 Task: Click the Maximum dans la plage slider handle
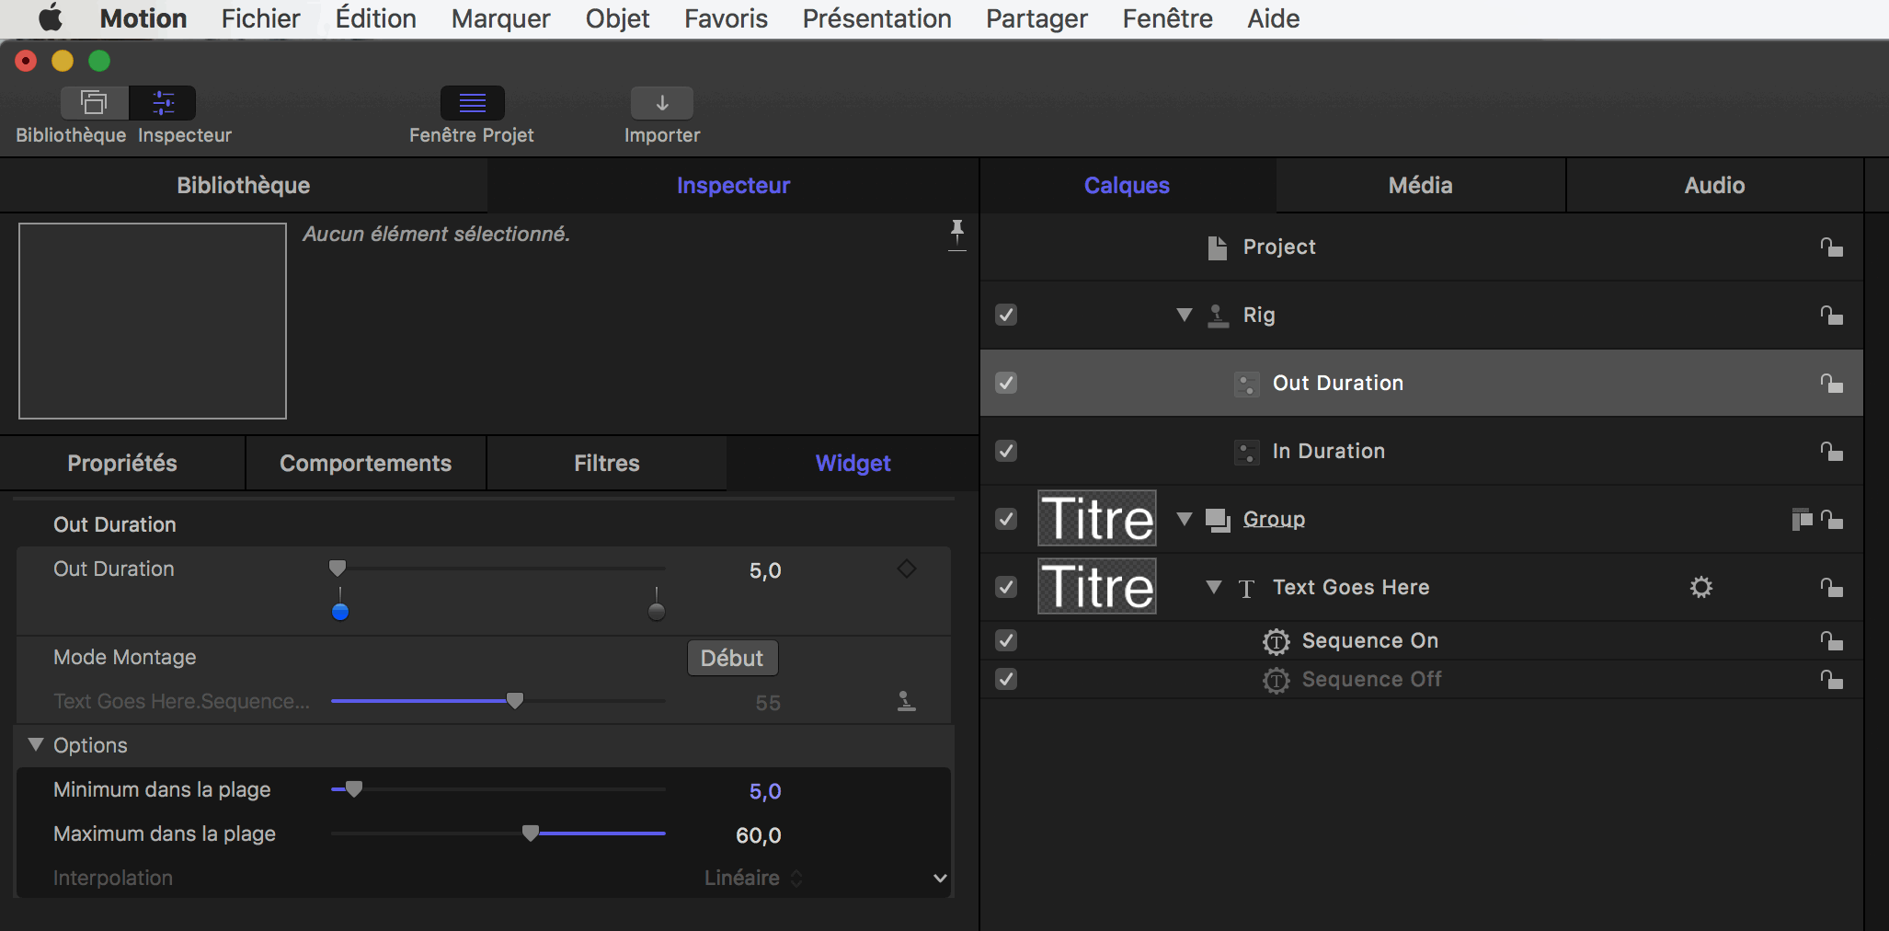click(x=531, y=833)
